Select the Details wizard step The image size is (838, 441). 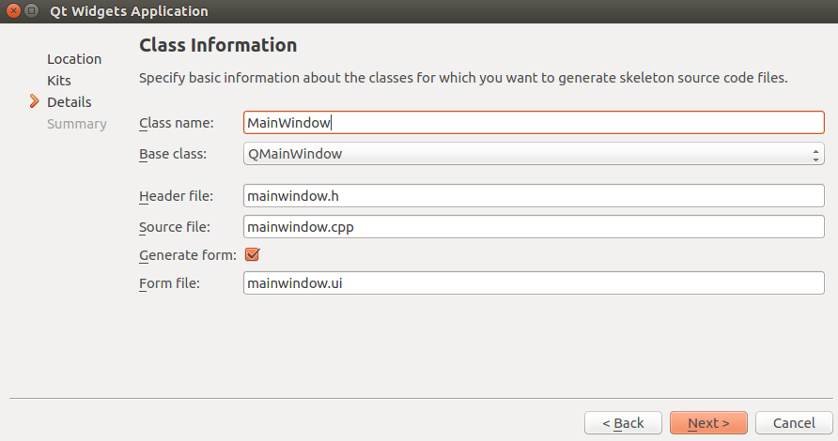(x=69, y=101)
